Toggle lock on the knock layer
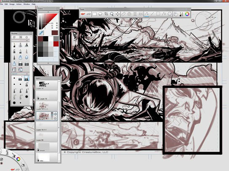The height and width of the screenshot is (171, 229). click(x=38, y=150)
